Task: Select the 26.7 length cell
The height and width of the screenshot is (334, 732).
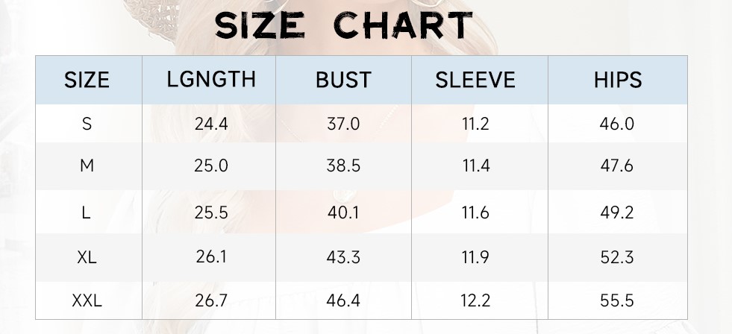Action: [x=211, y=301]
